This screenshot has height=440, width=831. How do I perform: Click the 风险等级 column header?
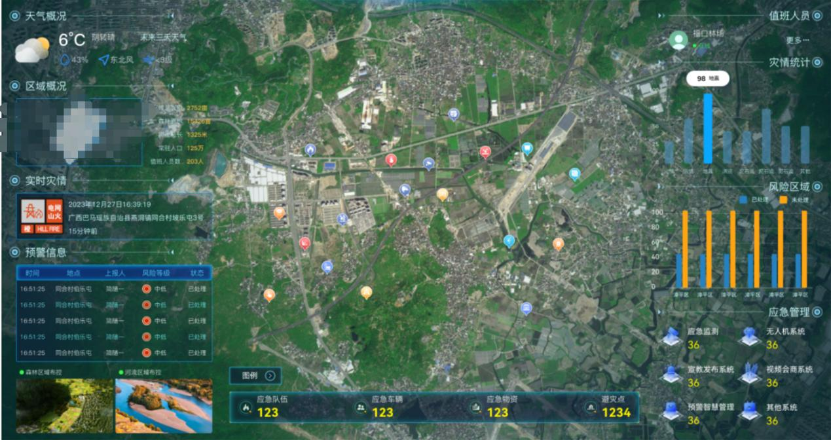coord(156,273)
